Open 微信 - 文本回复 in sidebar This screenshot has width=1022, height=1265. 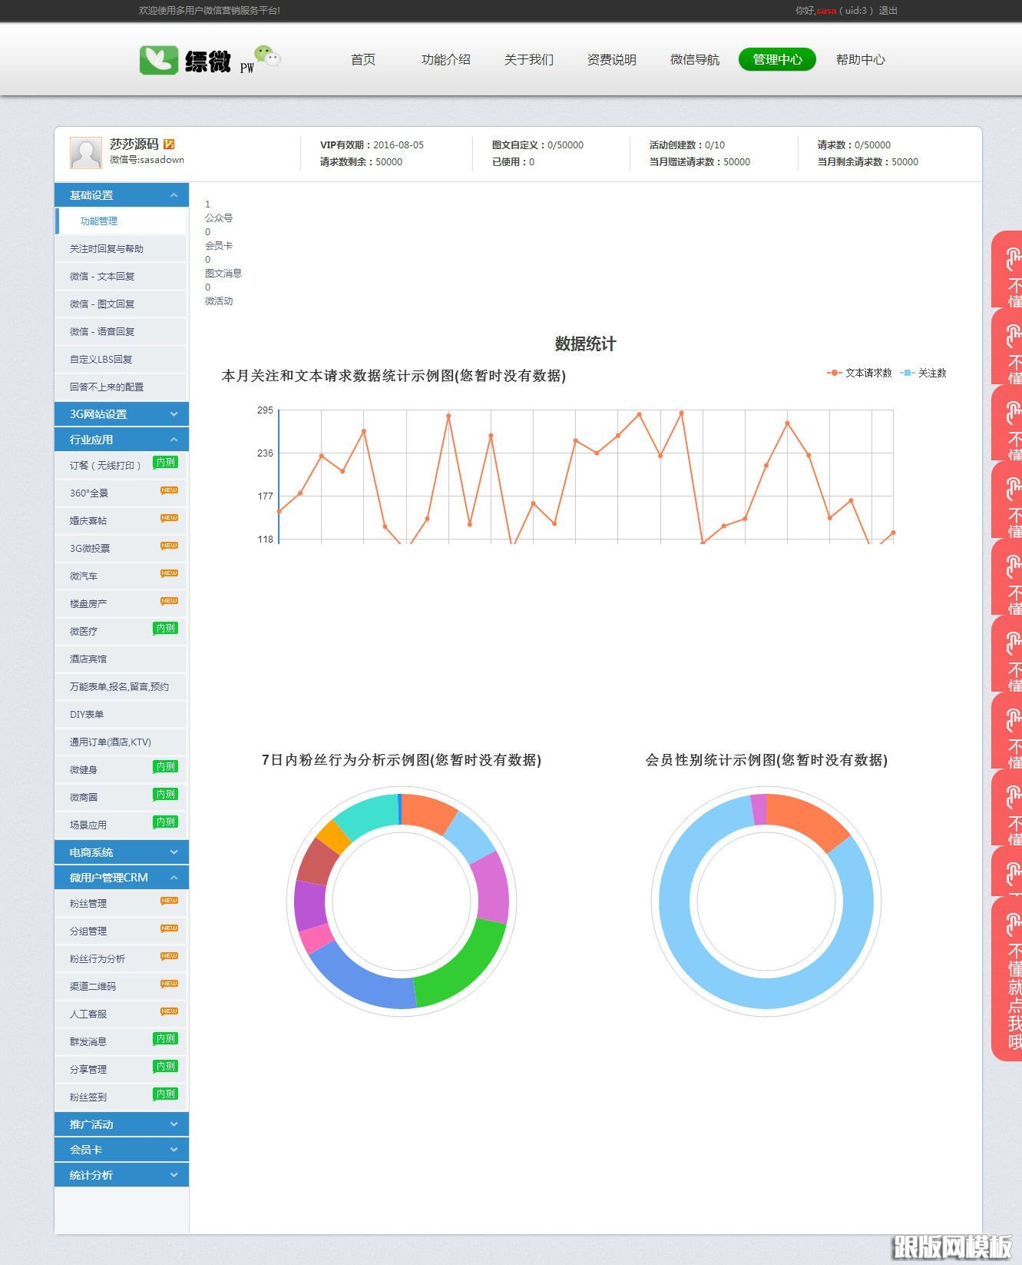point(102,277)
